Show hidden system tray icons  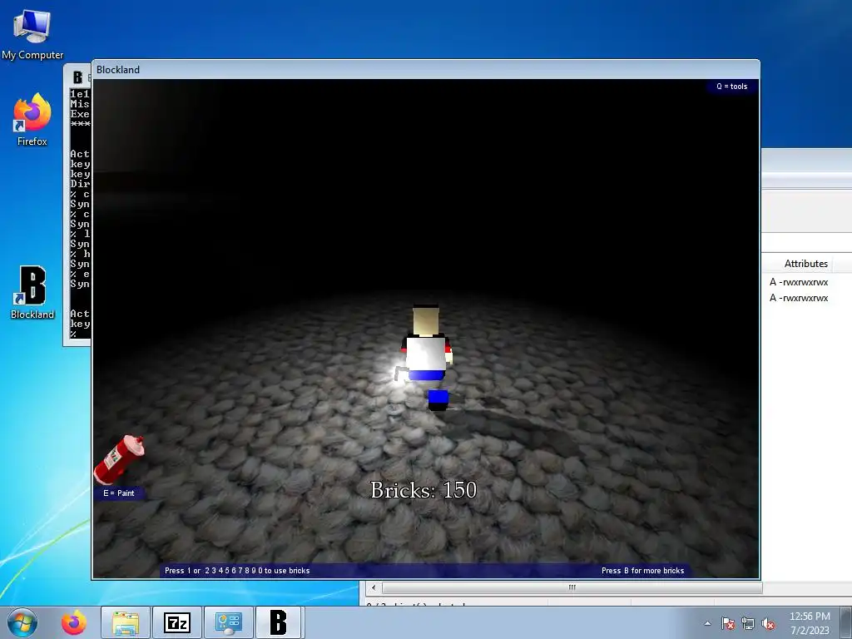click(707, 624)
